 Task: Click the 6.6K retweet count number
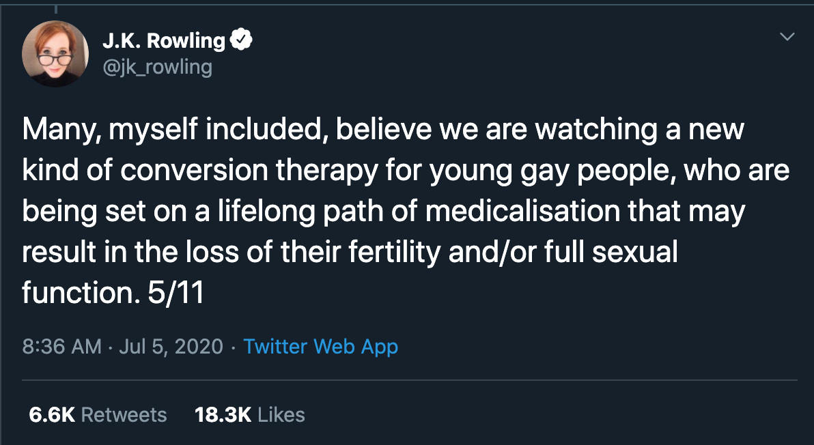click(51, 414)
